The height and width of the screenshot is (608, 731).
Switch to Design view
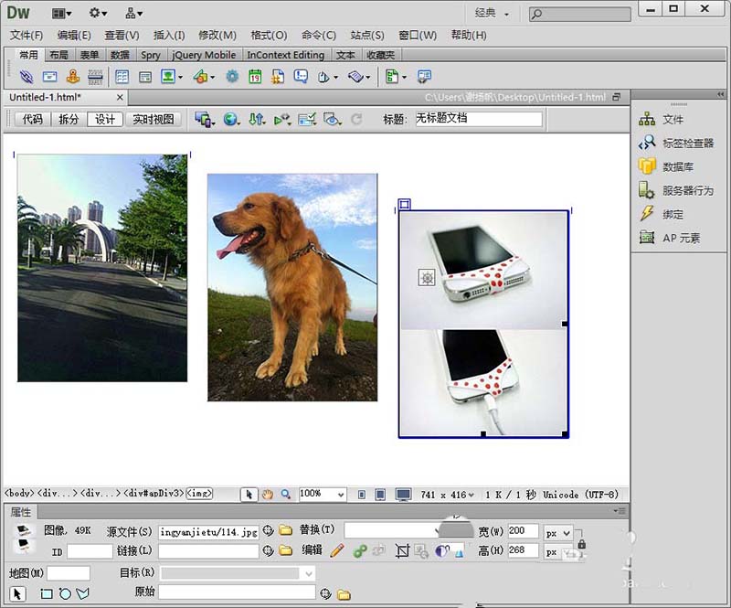click(x=105, y=120)
